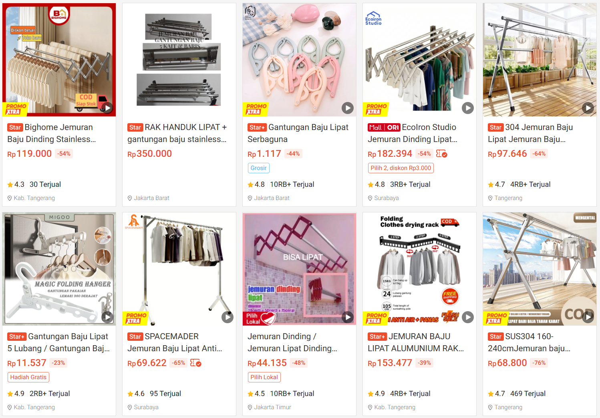The height and width of the screenshot is (418, 600).
Task: Open JEMURAN BAJU LIPAT ALUMUNIUM RAK title
Action: (416, 342)
